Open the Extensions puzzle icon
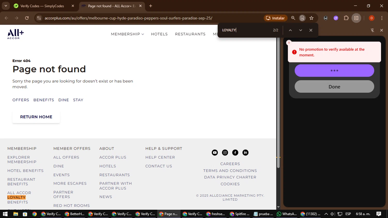Viewport: 388px width, 218px height. (346, 18)
